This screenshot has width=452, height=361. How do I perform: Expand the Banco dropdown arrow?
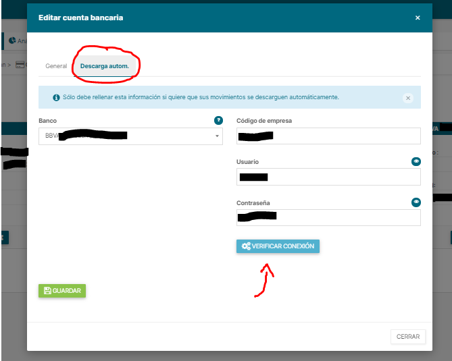tap(218, 136)
